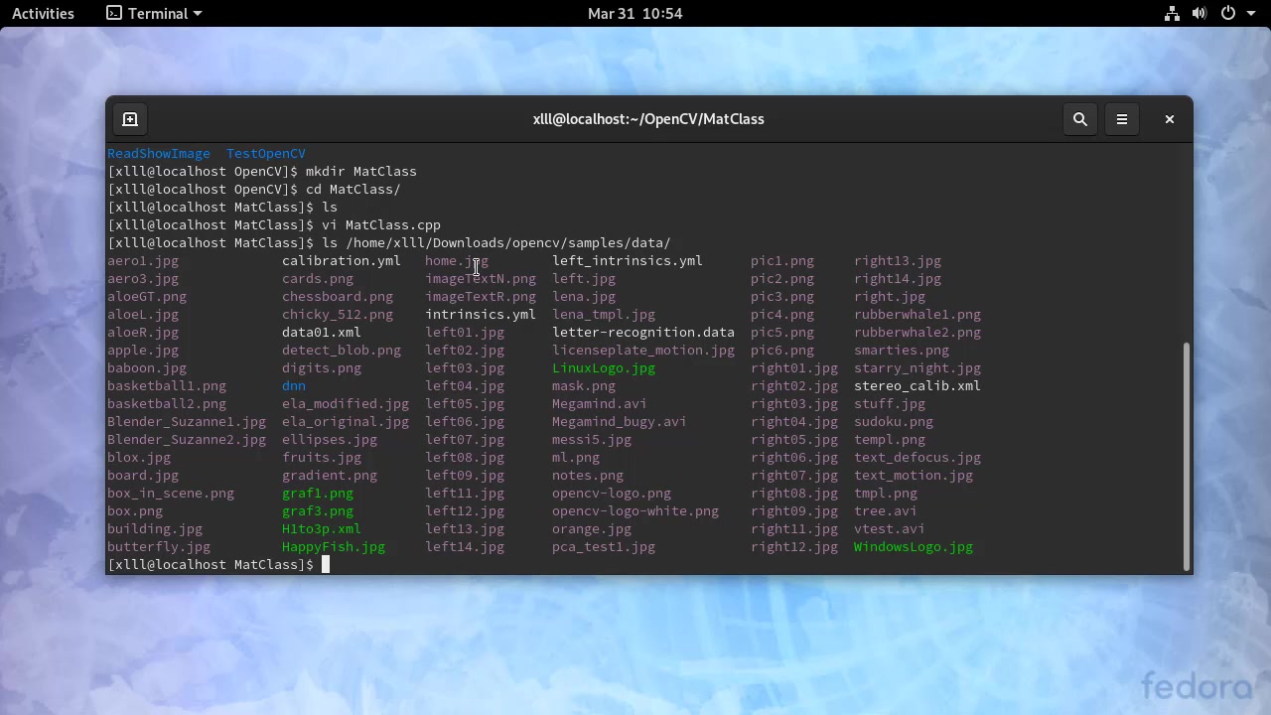1271x715 pixels.
Task: Click the file name right13.jpg
Action: coord(898,261)
